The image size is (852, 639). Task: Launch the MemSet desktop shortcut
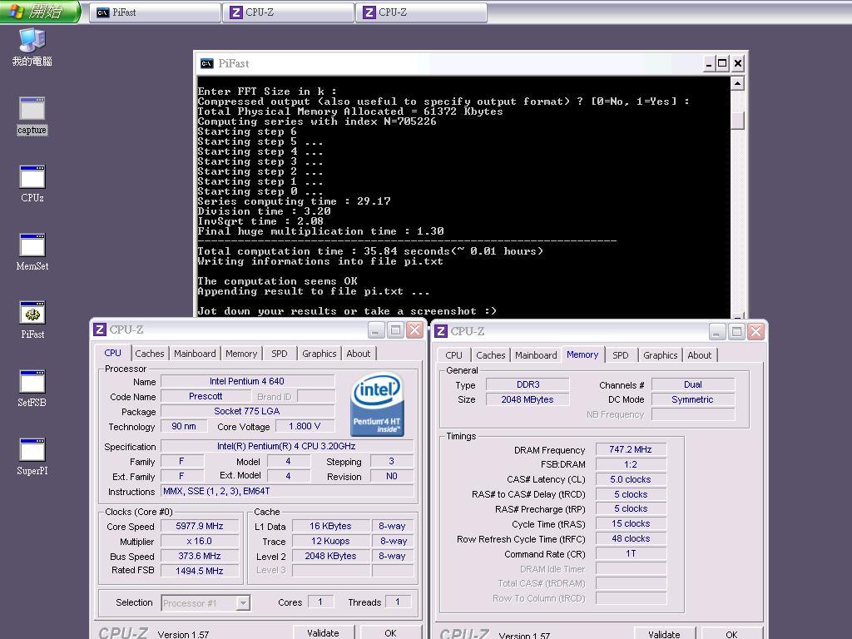pos(32,252)
